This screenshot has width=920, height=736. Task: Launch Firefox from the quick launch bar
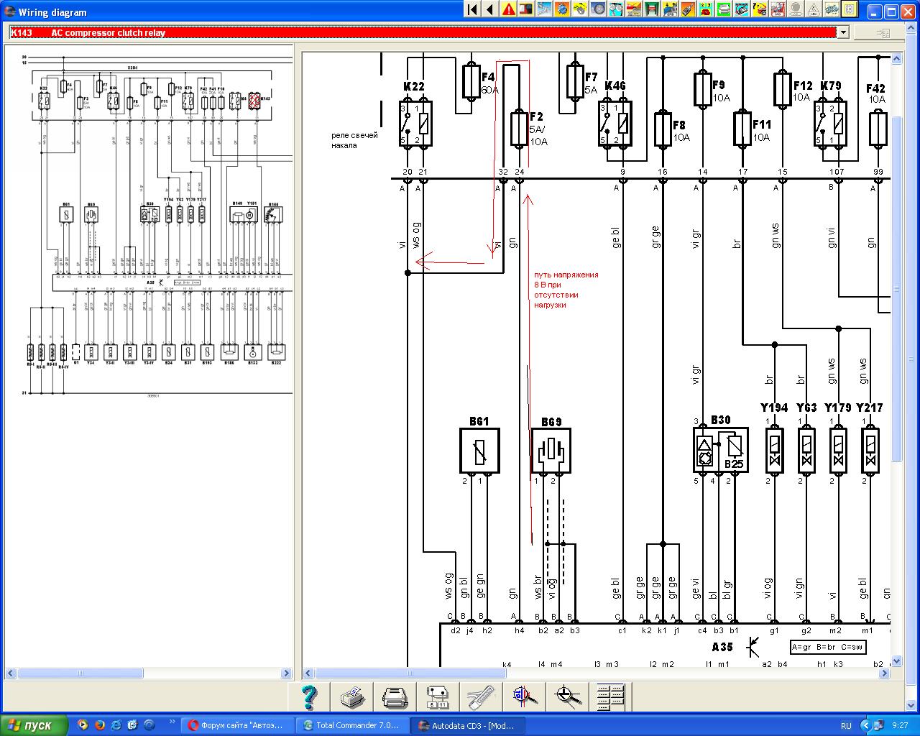100,725
